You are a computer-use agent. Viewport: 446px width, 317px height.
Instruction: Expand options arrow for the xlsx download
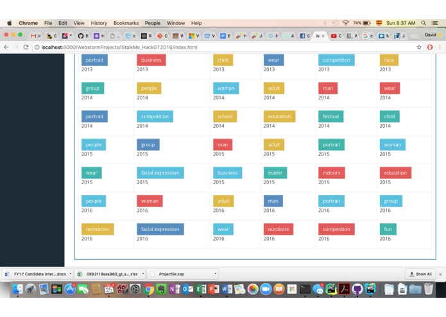[x=143, y=274]
